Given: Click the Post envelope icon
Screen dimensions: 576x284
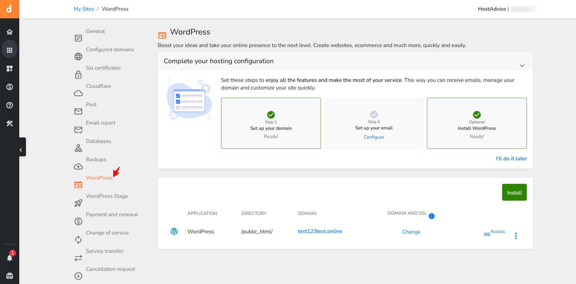Looking at the screenshot, I should tap(78, 111).
